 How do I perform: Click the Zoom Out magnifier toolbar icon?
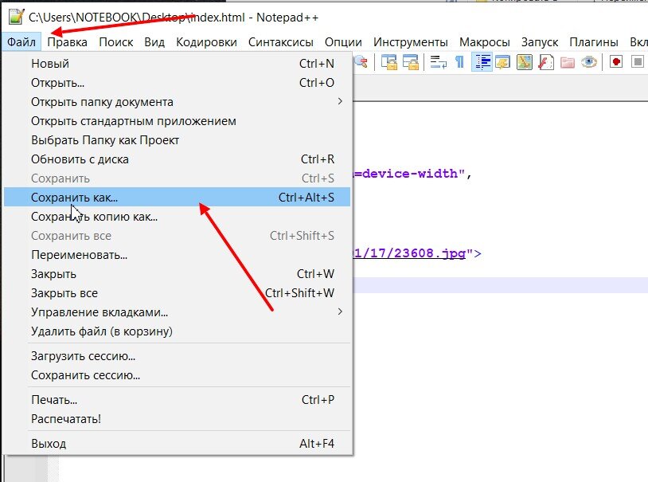click(x=361, y=62)
